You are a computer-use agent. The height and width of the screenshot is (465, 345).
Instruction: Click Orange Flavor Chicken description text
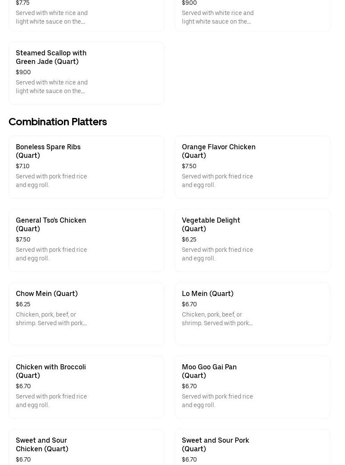click(x=217, y=181)
